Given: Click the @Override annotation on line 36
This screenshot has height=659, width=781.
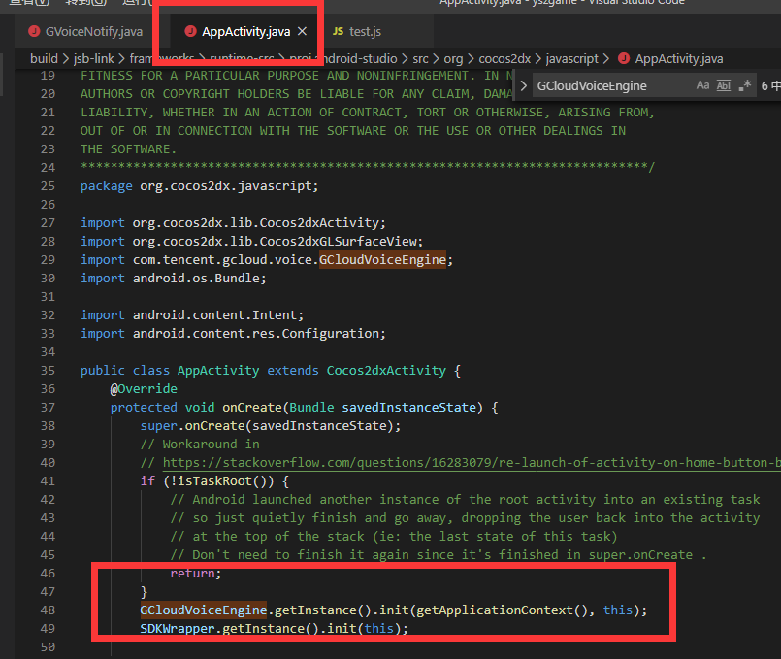Looking at the screenshot, I should click(x=144, y=389).
